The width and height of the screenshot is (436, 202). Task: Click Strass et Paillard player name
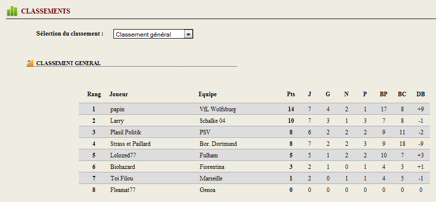coord(130,144)
